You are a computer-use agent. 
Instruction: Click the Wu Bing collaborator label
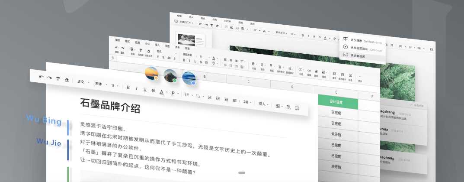coord(44,120)
